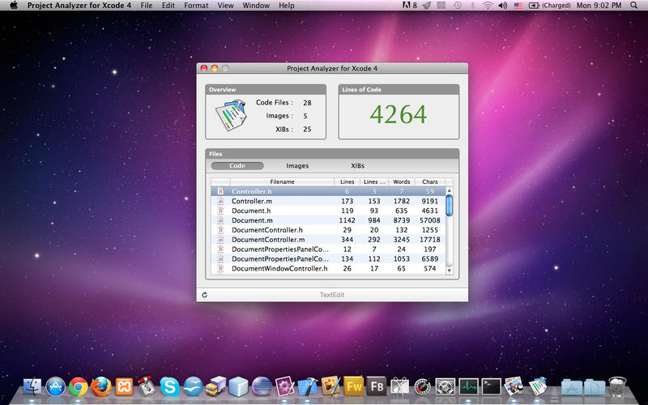Screen dimensions: 648x405
Task: Open the Apple menu
Action: (13, 6)
